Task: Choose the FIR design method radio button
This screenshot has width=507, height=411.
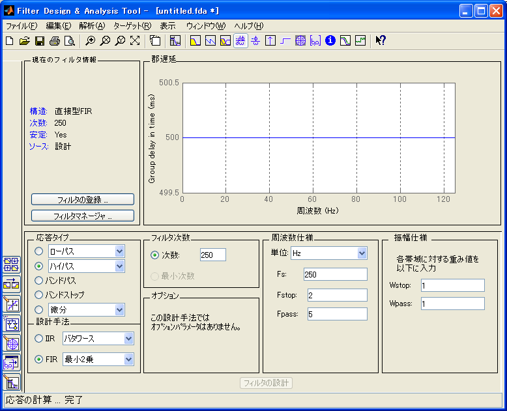Action: point(39,359)
